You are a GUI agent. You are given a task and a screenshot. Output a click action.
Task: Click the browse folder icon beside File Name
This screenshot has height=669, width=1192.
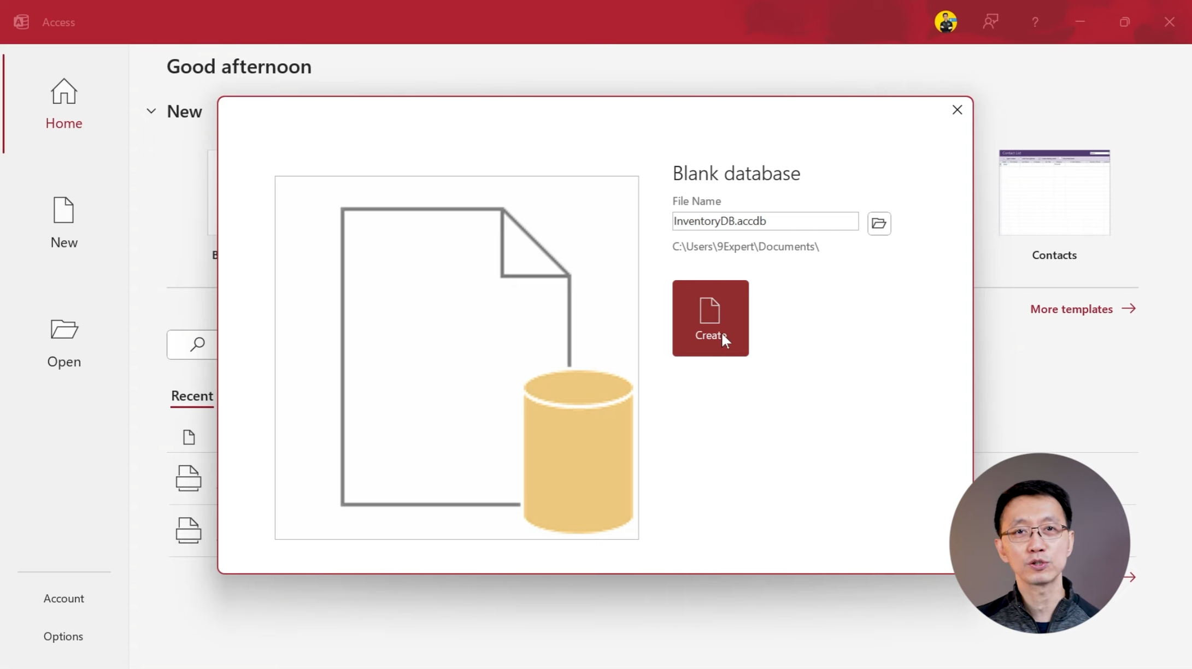(x=879, y=223)
